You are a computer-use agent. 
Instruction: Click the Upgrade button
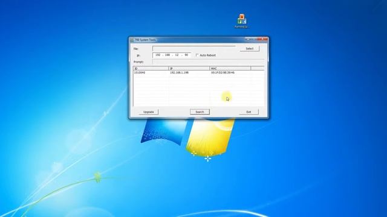(148, 112)
